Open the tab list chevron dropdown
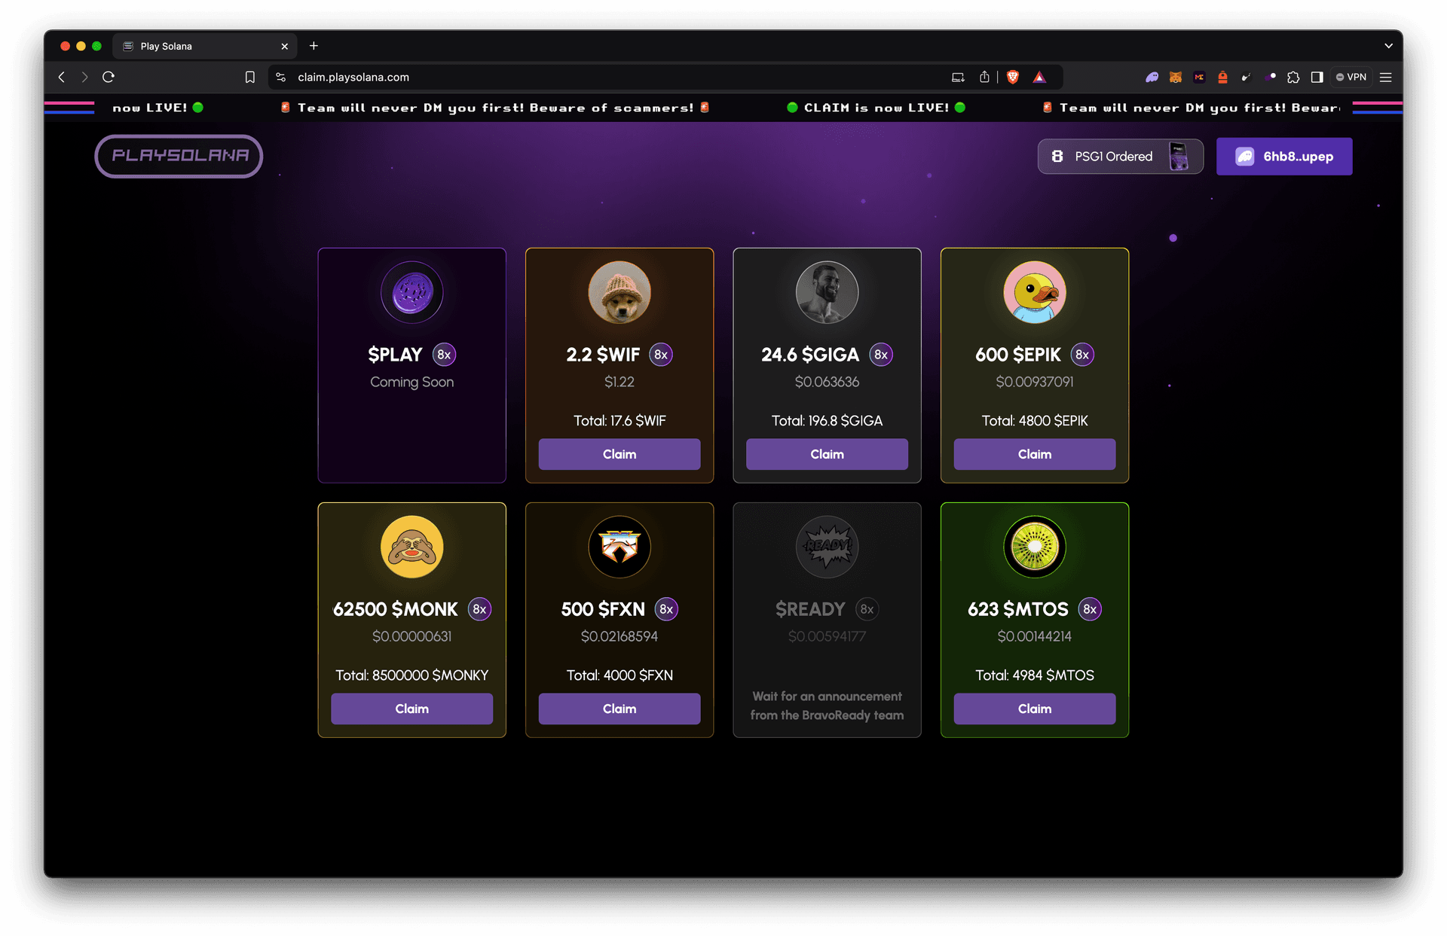1447x936 pixels. 1388,46
